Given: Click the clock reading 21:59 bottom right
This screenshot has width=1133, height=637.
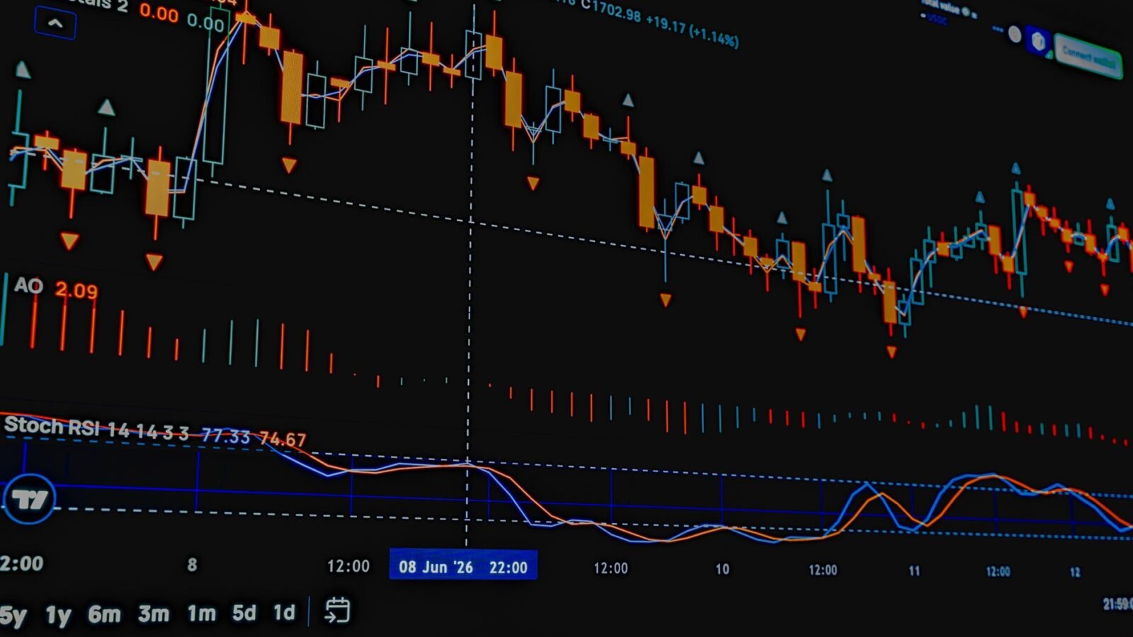Looking at the screenshot, I should [x=1118, y=604].
